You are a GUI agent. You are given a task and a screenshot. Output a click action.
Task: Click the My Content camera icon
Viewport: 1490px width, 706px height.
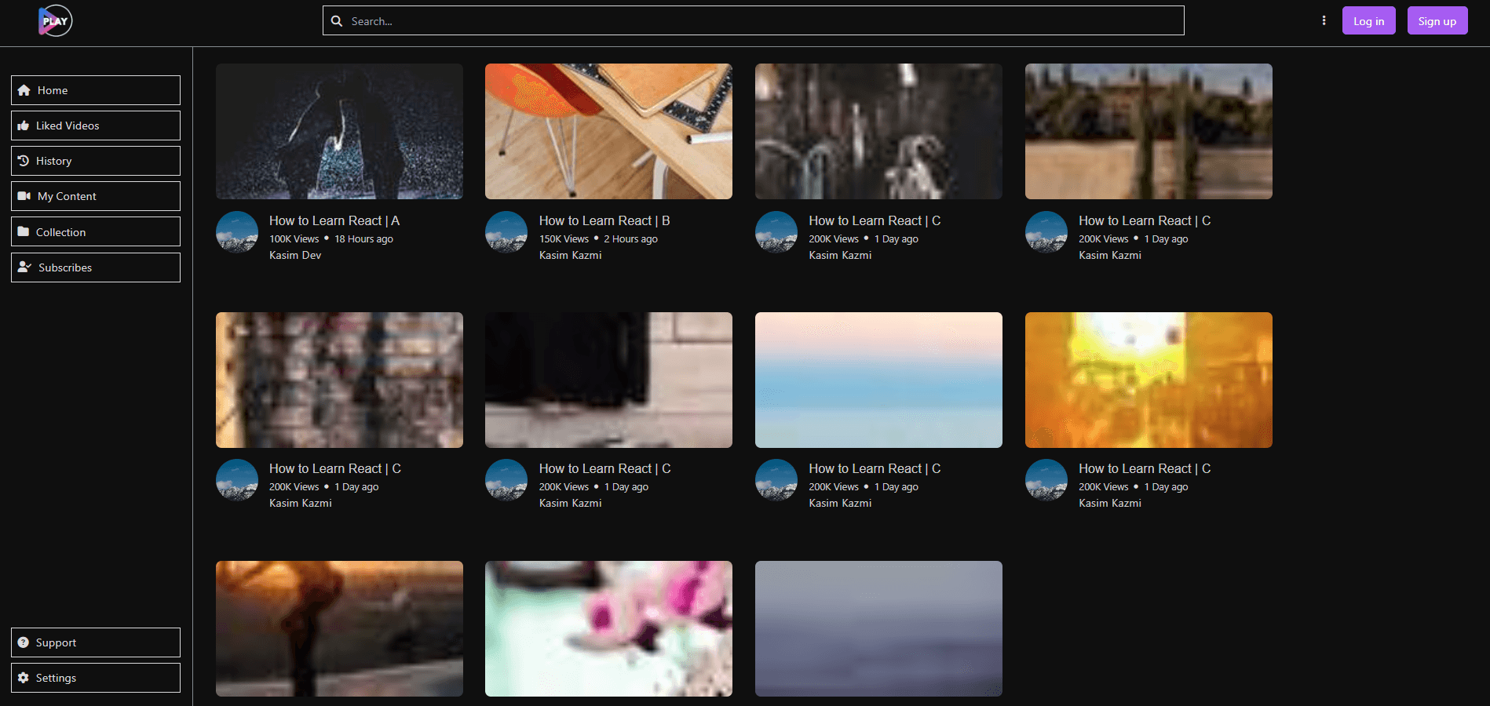click(x=24, y=196)
